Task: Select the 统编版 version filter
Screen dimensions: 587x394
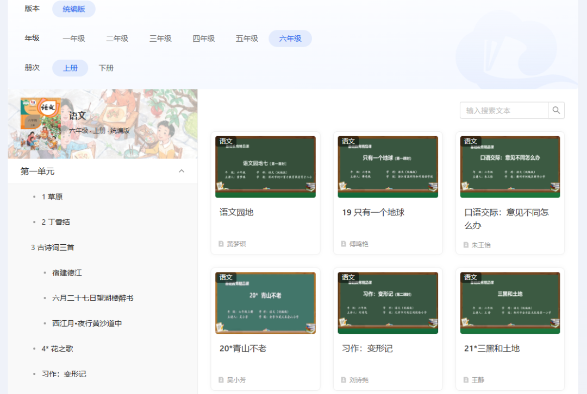Action: click(73, 9)
